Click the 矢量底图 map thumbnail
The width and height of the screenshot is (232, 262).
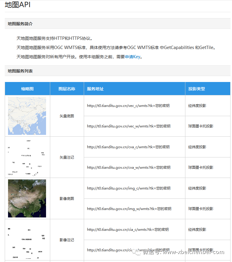point(27,116)
